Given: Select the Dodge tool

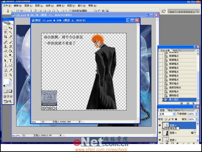Looking at the screenshot, I should click(x=10, y=55).
